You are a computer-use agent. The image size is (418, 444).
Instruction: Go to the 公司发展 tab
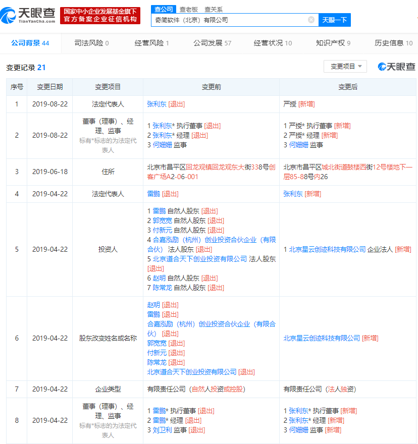(212, 43)
